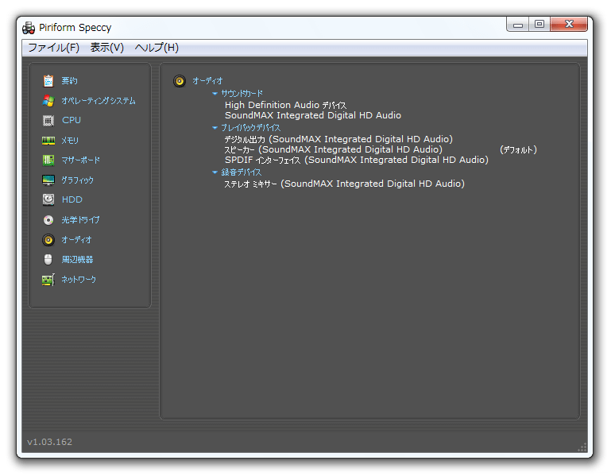Collapse the 録音デバイス section arrow
This screenshot has height=476, width=611.
pos(215,172)
